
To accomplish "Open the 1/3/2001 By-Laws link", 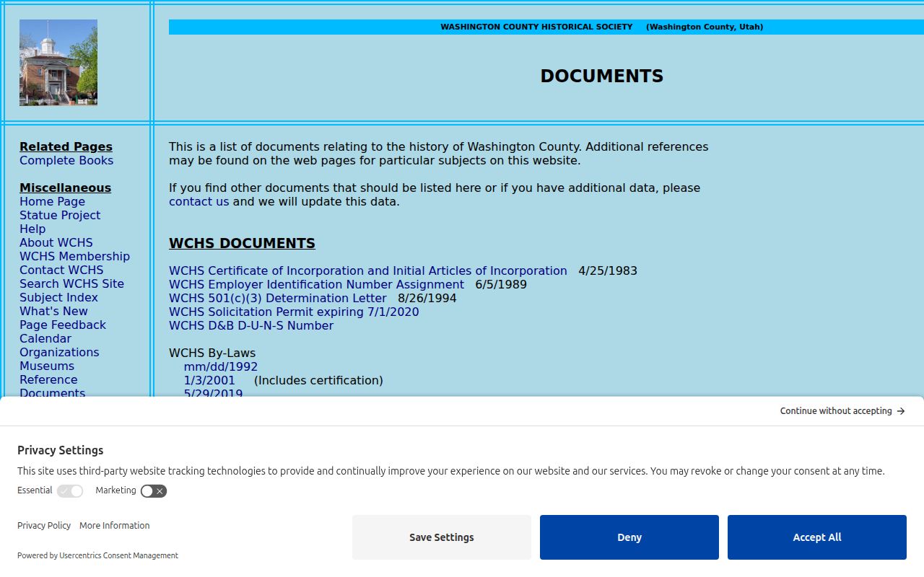I will coord(209,381).
